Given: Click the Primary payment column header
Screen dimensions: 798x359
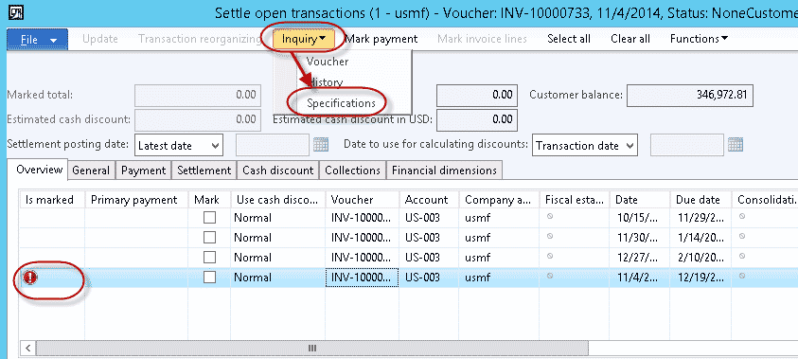Looking at the screenshot, I should coord(136,200).
